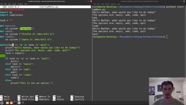Click the "else:" line in nano
This screenshot has height=105, width=186.
[9, 80]
